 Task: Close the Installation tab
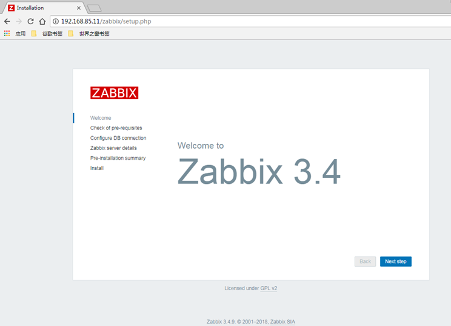point(79,8)
